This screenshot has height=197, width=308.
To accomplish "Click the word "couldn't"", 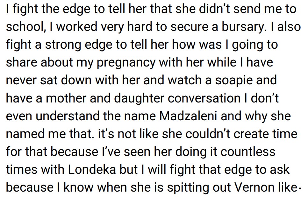I will click(x=196, y=134).
